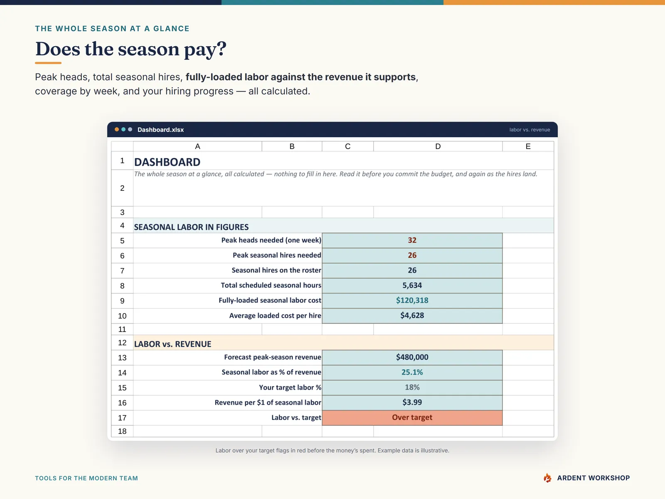Click the 18% target labor cell
This screenshot has height=499, width=665.
(412, 387)
